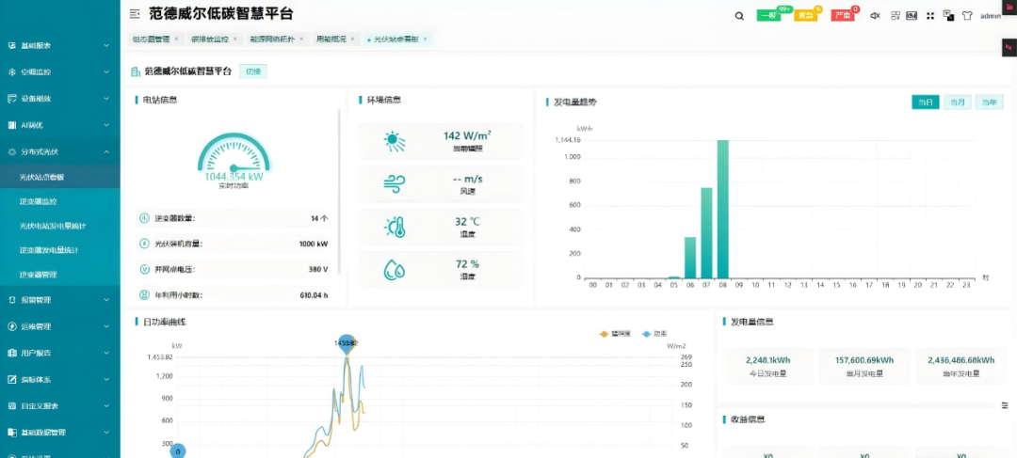Screen dimensions: 1017x458
Task: Click the building icon before the platform name
Action: pos(135,71)
